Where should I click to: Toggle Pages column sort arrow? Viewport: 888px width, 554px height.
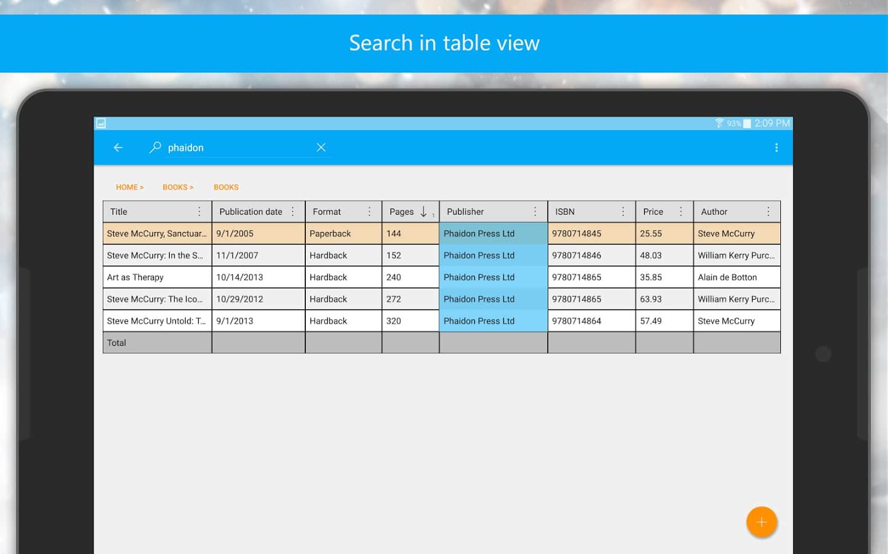[x=423, y=212]
